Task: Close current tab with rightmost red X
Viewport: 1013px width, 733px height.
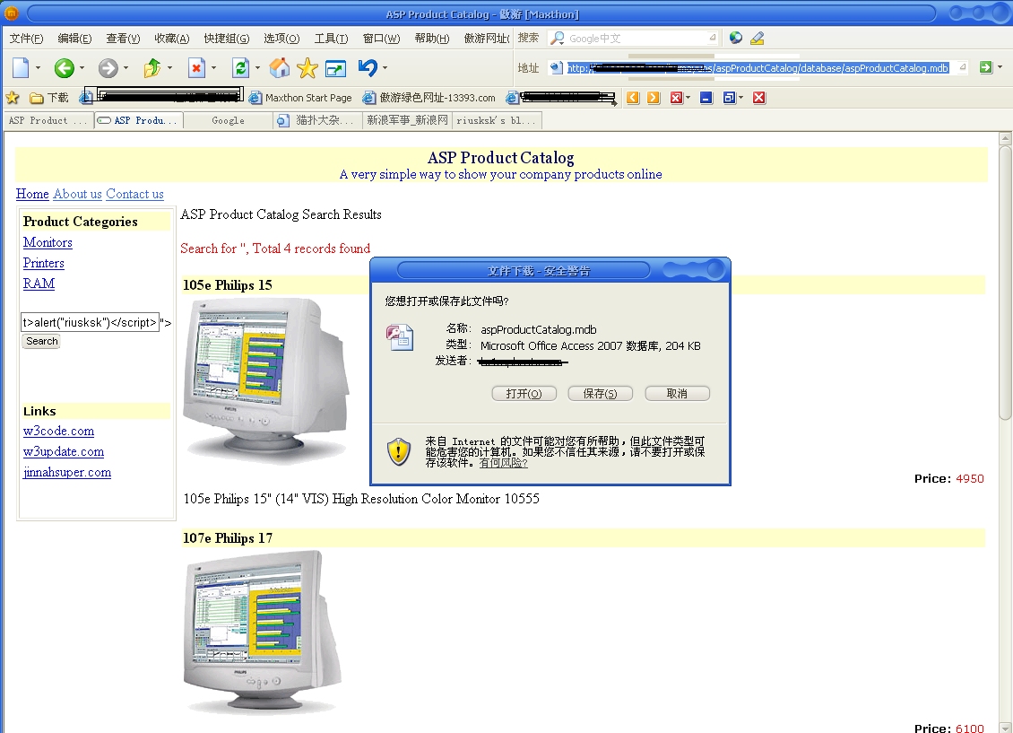Action: point(759,98)
